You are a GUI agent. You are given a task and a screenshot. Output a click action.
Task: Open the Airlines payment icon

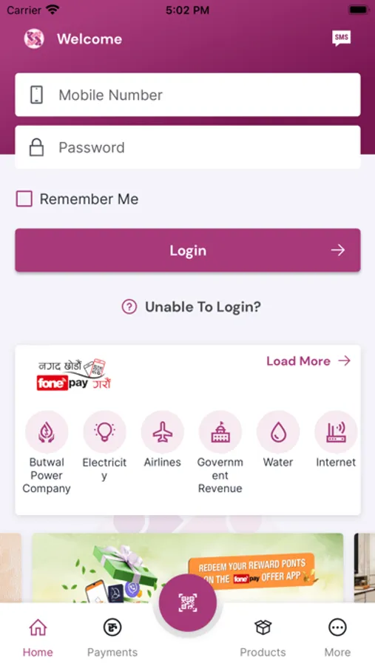(x=162, y=432)
